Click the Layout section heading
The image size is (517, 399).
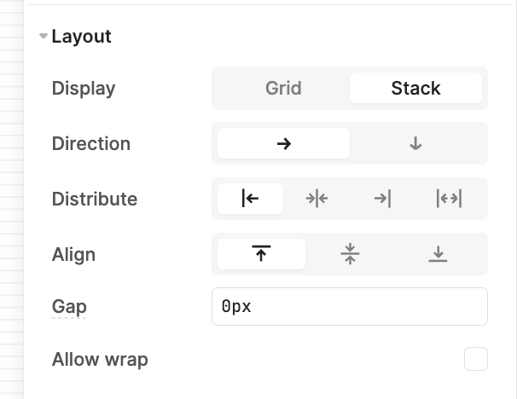[81, 37]
